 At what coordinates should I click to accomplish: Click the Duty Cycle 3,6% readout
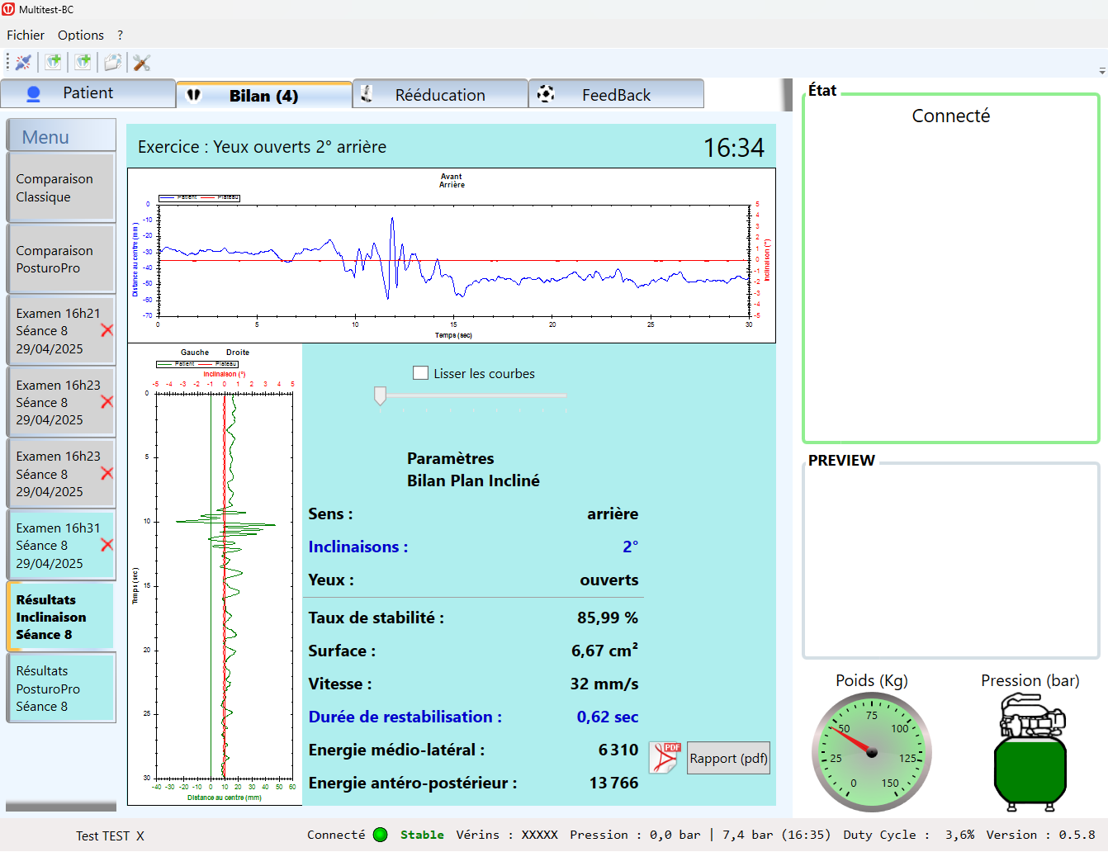tap(908, 835)
